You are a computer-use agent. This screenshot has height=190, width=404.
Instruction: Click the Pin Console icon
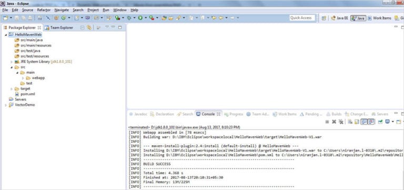tap(380, 122)
